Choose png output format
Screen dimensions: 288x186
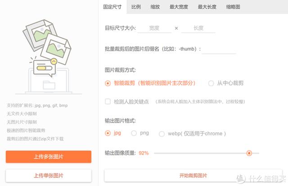point(134,133)
